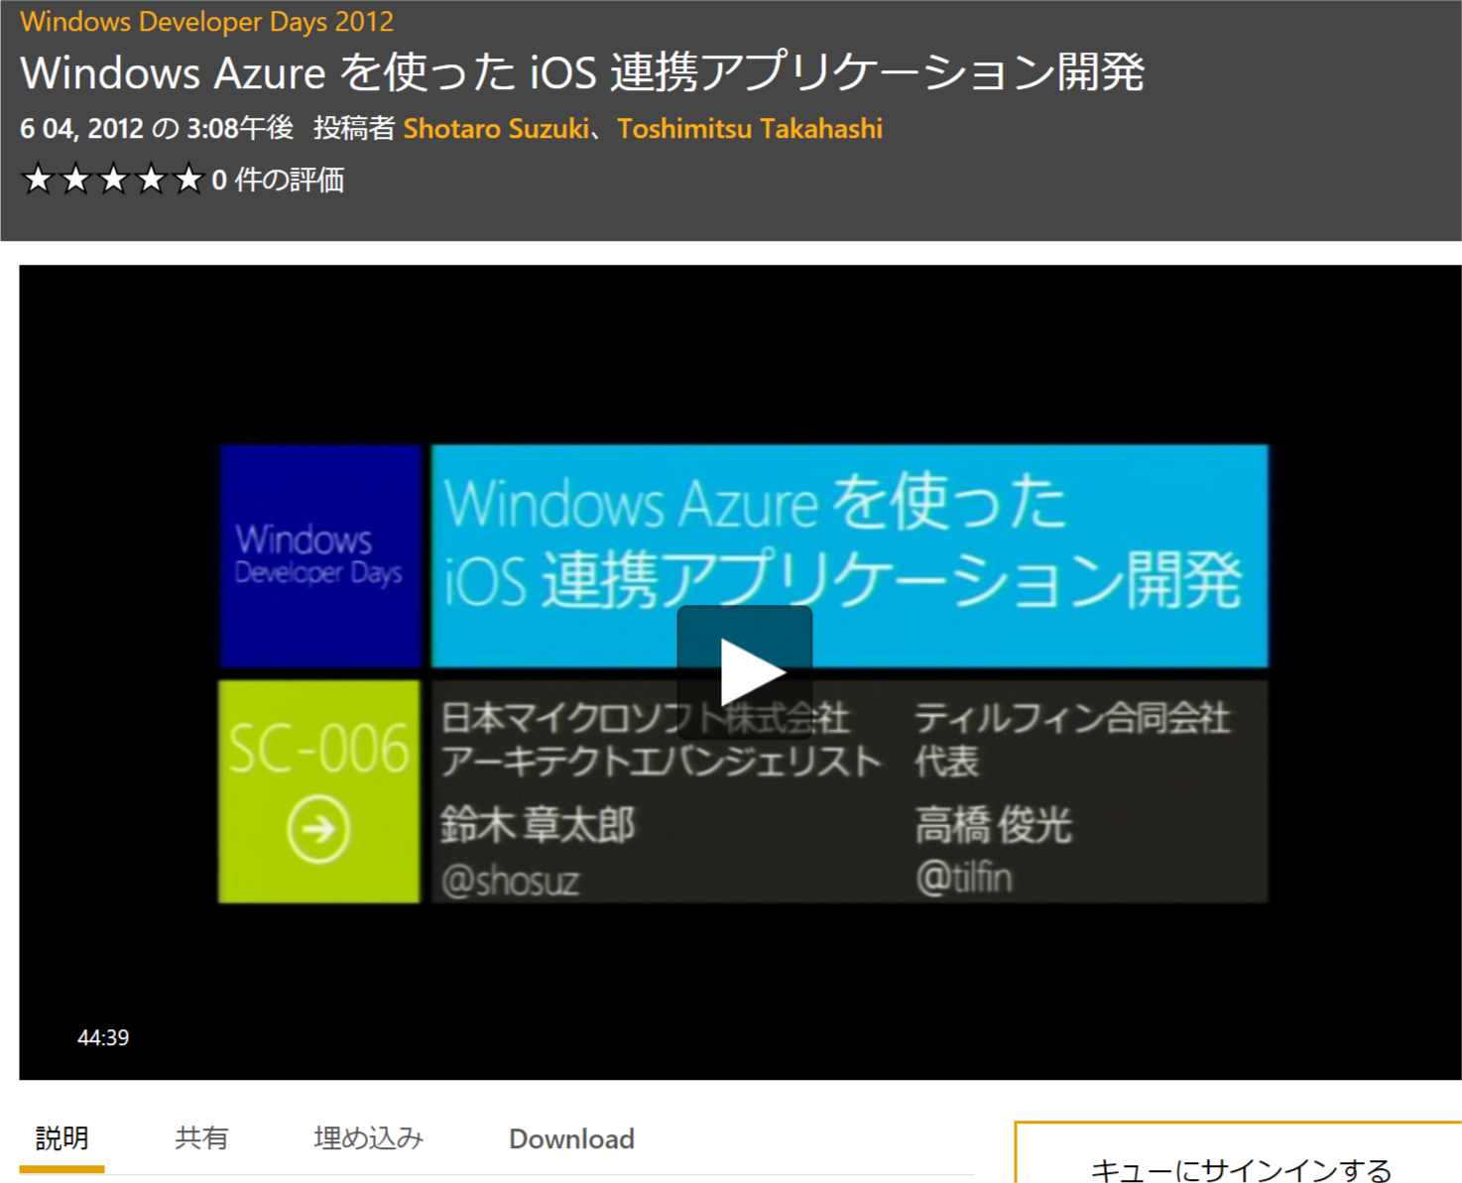Play the video with the center play button
The image size is (1462, 1183).
coord(745,671)
